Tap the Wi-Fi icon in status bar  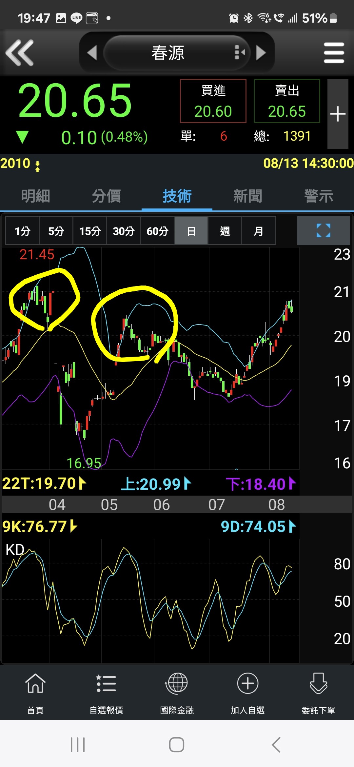coord(264,18)
